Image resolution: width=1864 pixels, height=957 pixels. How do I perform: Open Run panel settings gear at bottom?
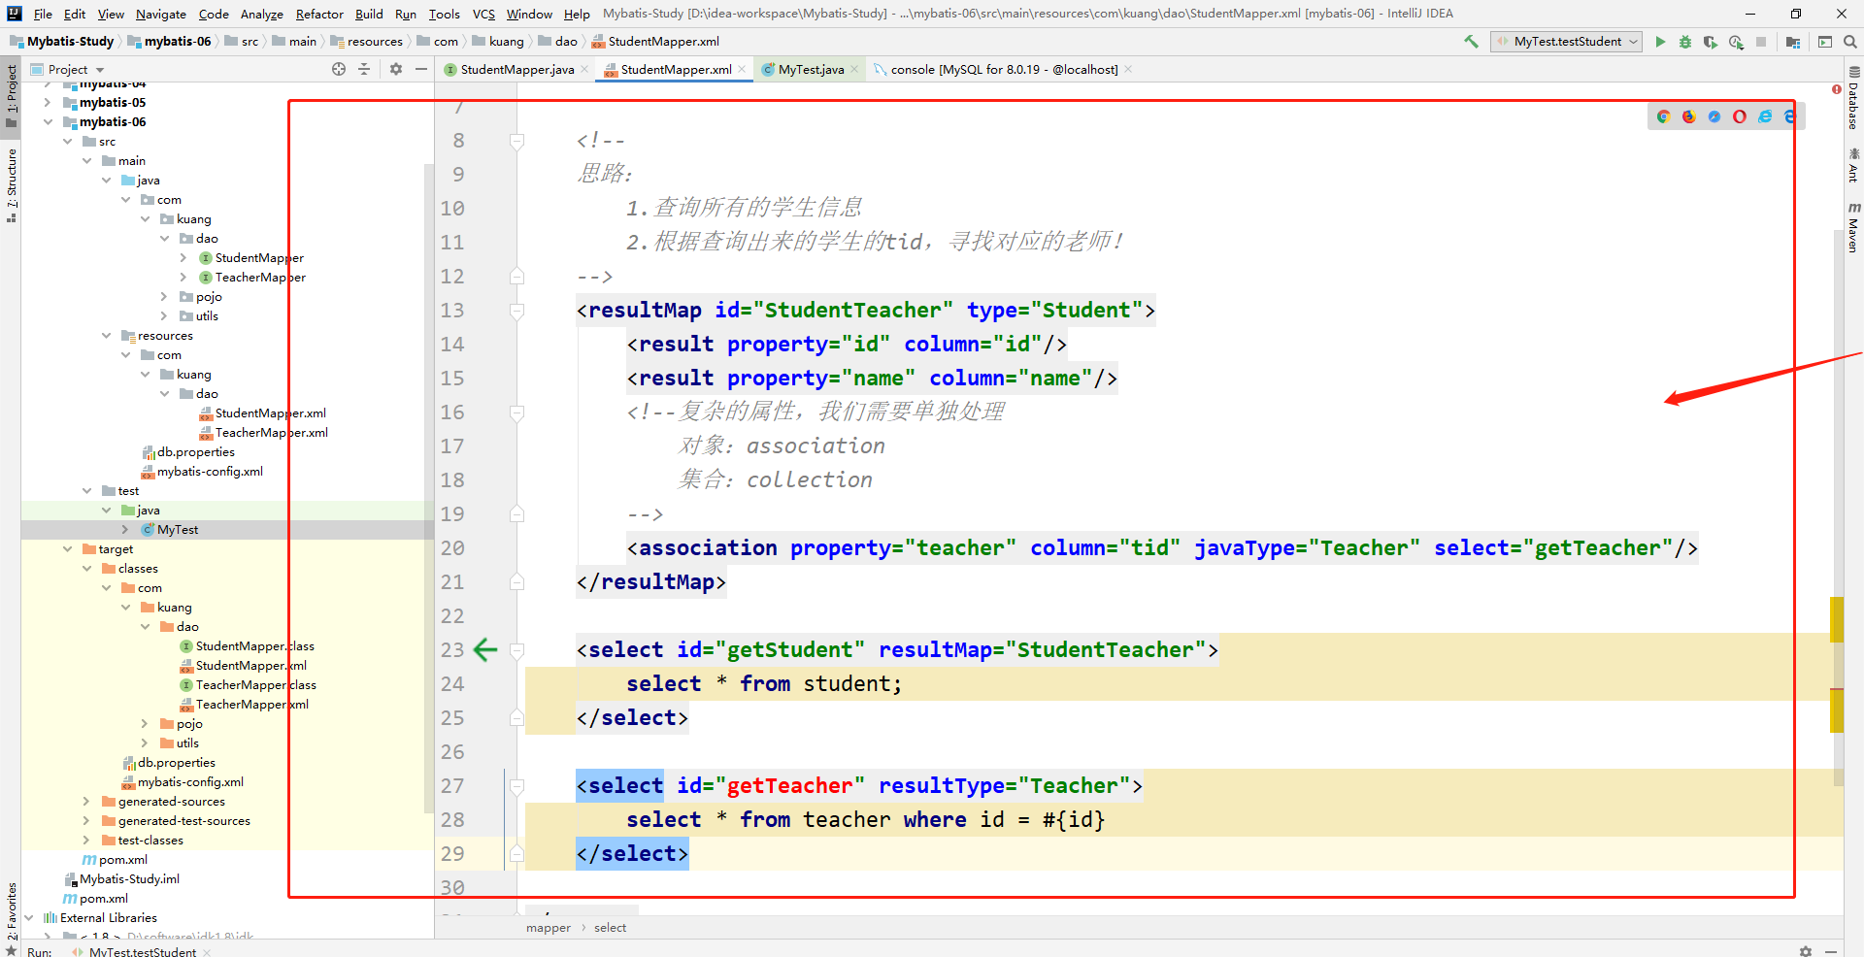(1806, 951)
